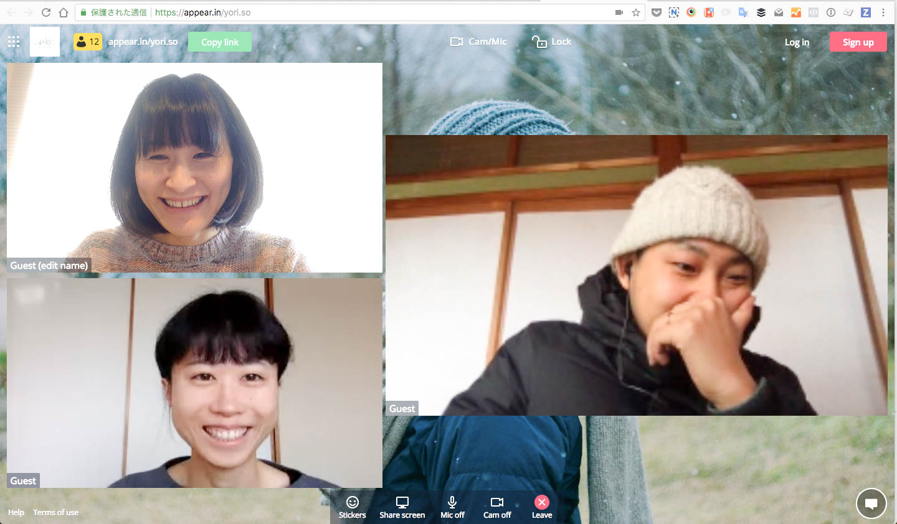
Task: Lock the room
Action: [551, 42]
